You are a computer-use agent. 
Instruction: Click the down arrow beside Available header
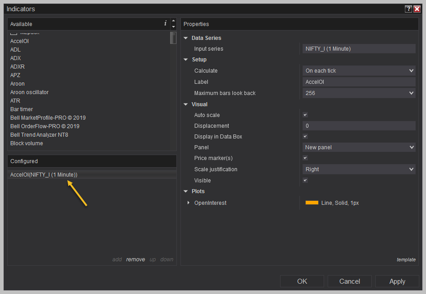pos(173,27)
